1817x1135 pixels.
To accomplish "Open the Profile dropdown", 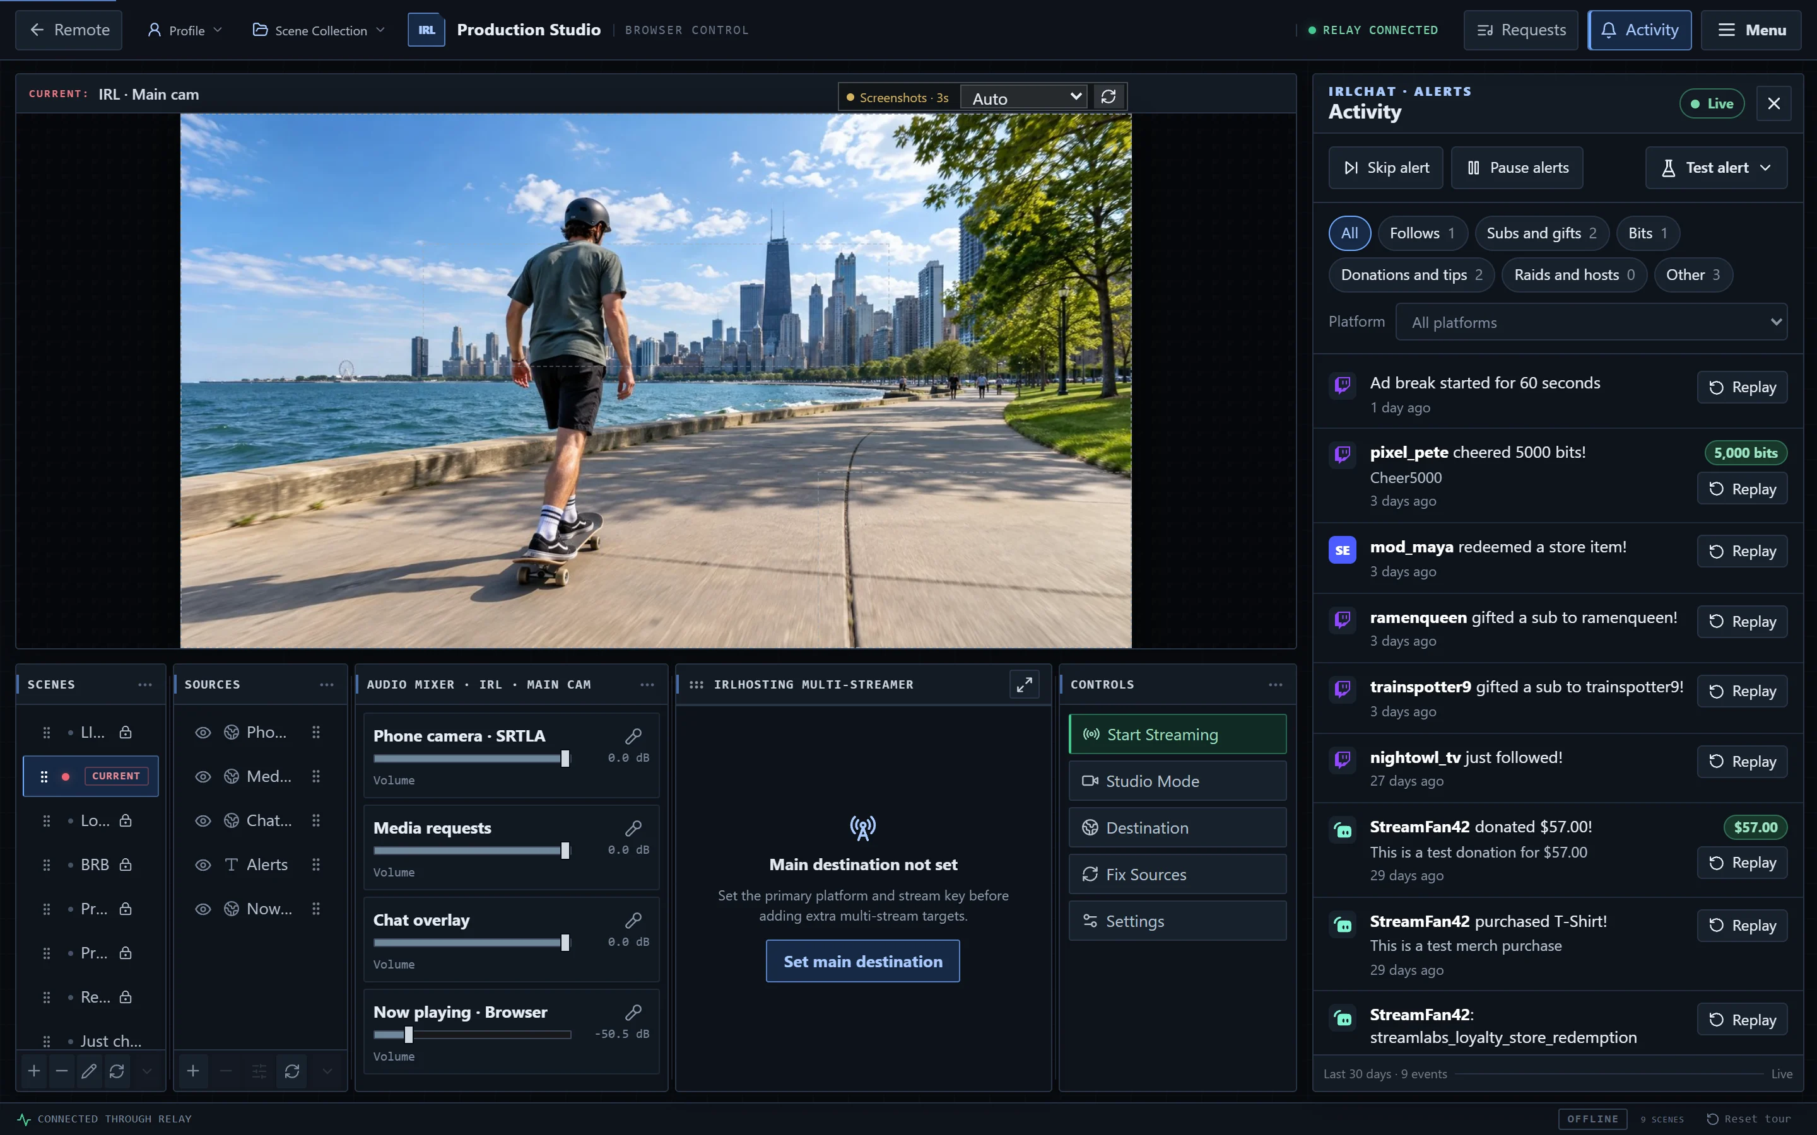I will pos(185,30).
